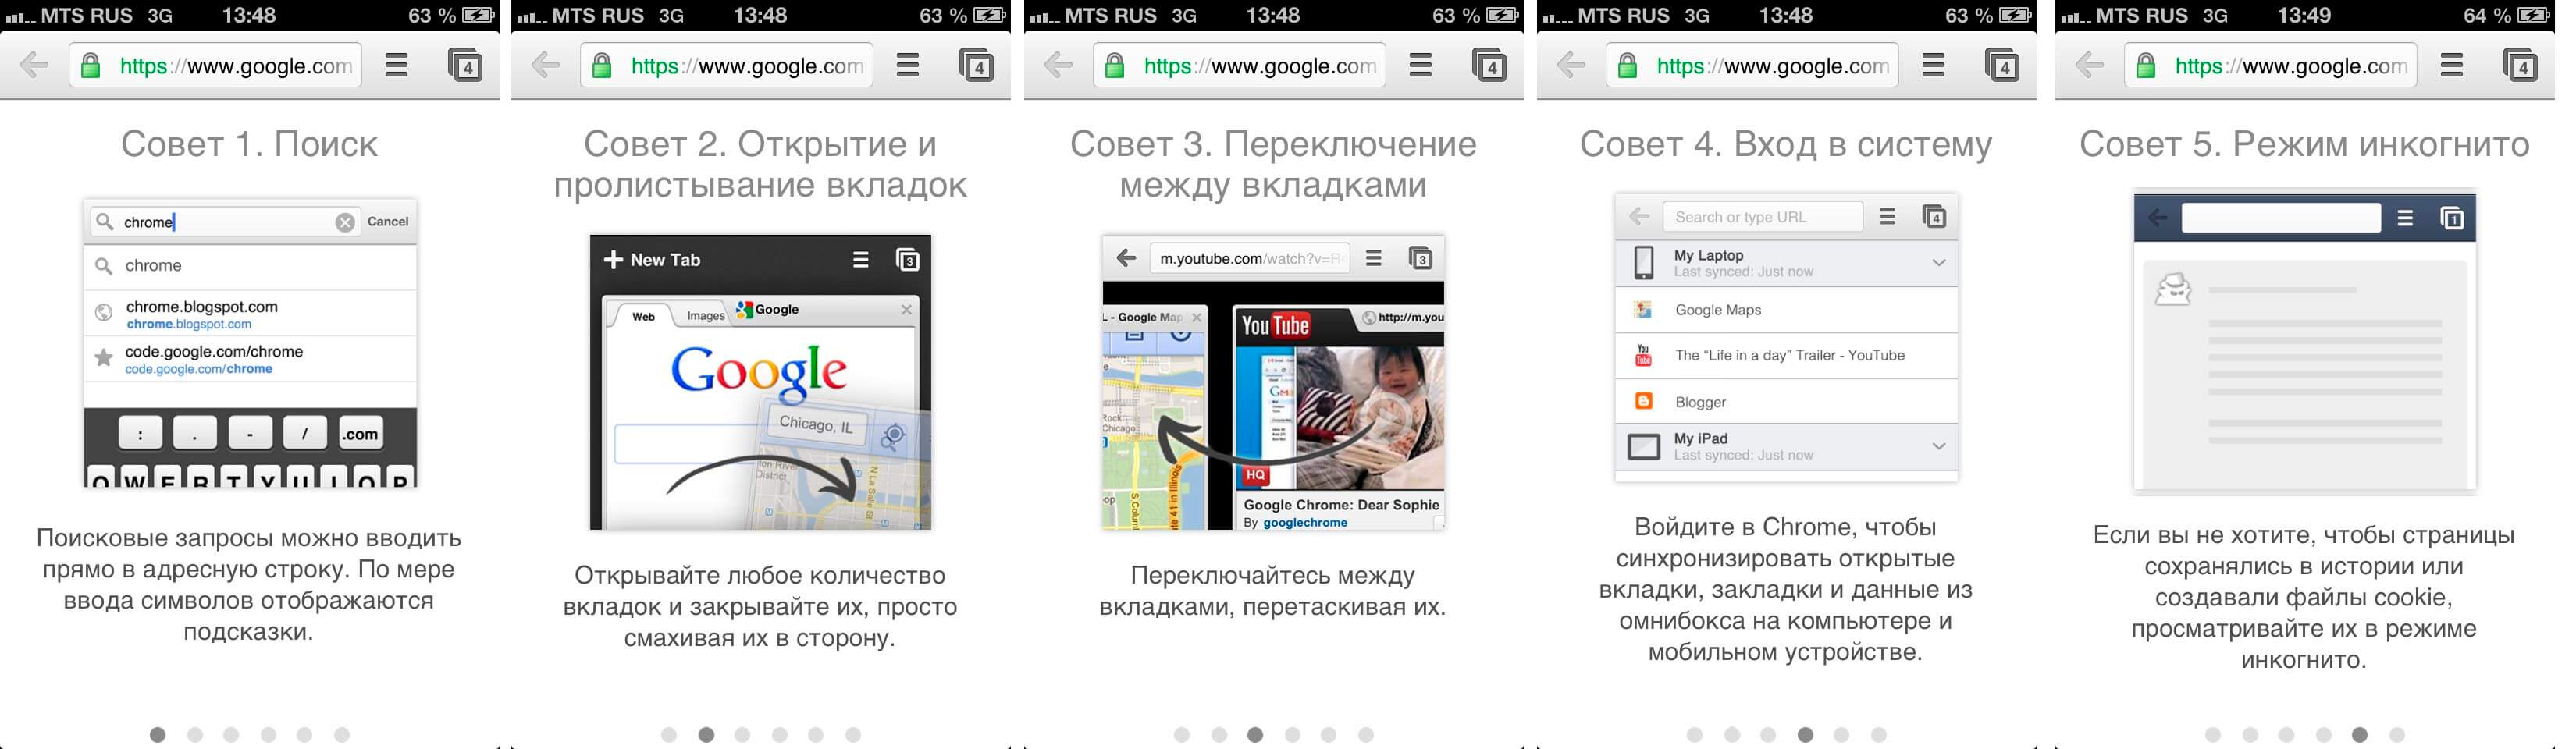Open the tabs counter on Совет 1 screen toolbar
The width and height of the screenshot is (2576, 749).
(465, 65)
